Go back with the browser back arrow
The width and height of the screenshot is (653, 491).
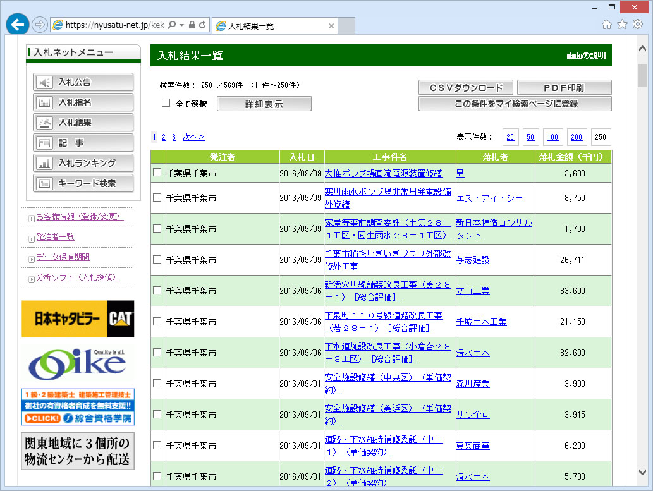pyautogui.click(x=18, y=25)
